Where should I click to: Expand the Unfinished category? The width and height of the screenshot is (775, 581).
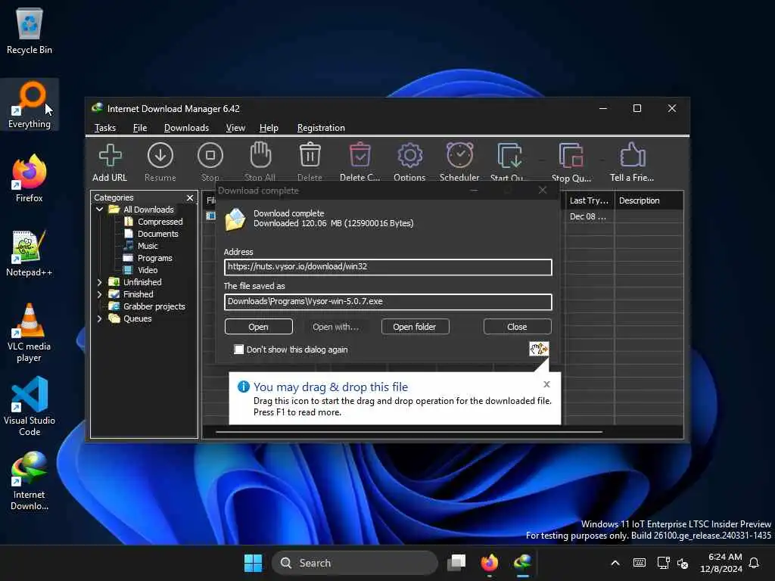[x=99, y=282]
